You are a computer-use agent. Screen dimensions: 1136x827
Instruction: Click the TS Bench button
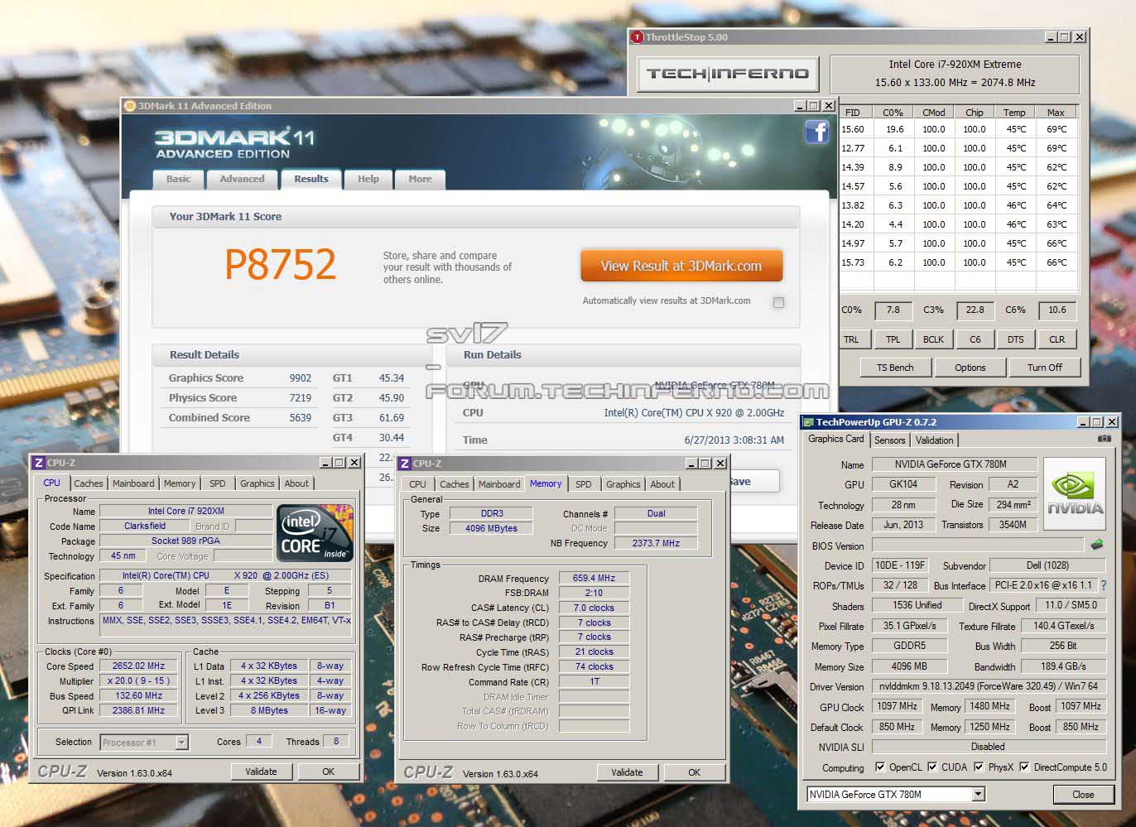point(894,368)
